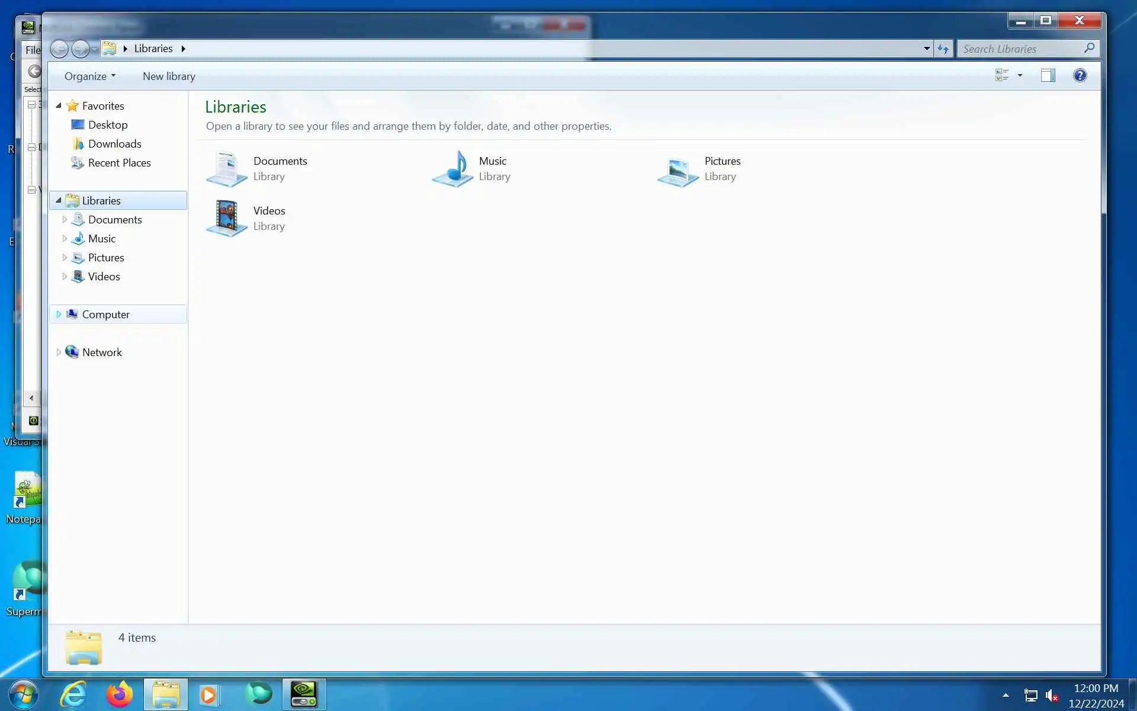Open the change view options dropdown arrow
The height and width of the screenshot is (711, 1137).
(x=1020, y=75)
